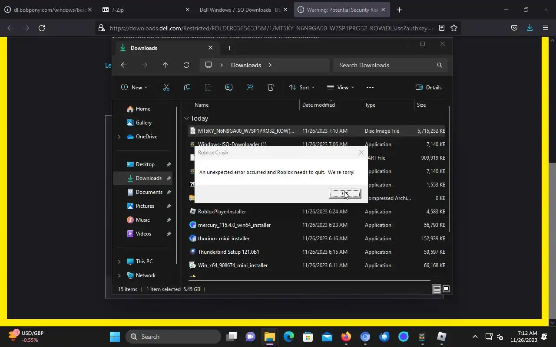Select mercury_115.4.0_win64_installer file

[x=317, y=225]
